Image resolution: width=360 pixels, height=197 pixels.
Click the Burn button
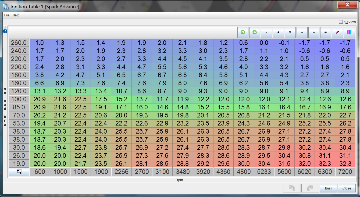tap(329, 188)
